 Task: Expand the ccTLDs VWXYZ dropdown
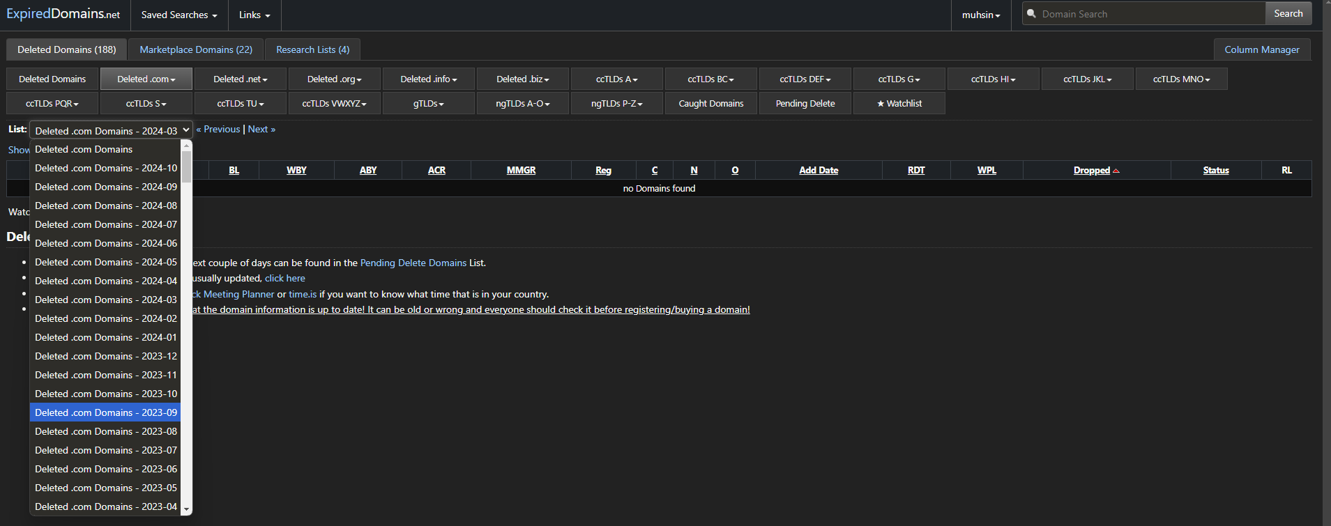[x=335, y=103]
